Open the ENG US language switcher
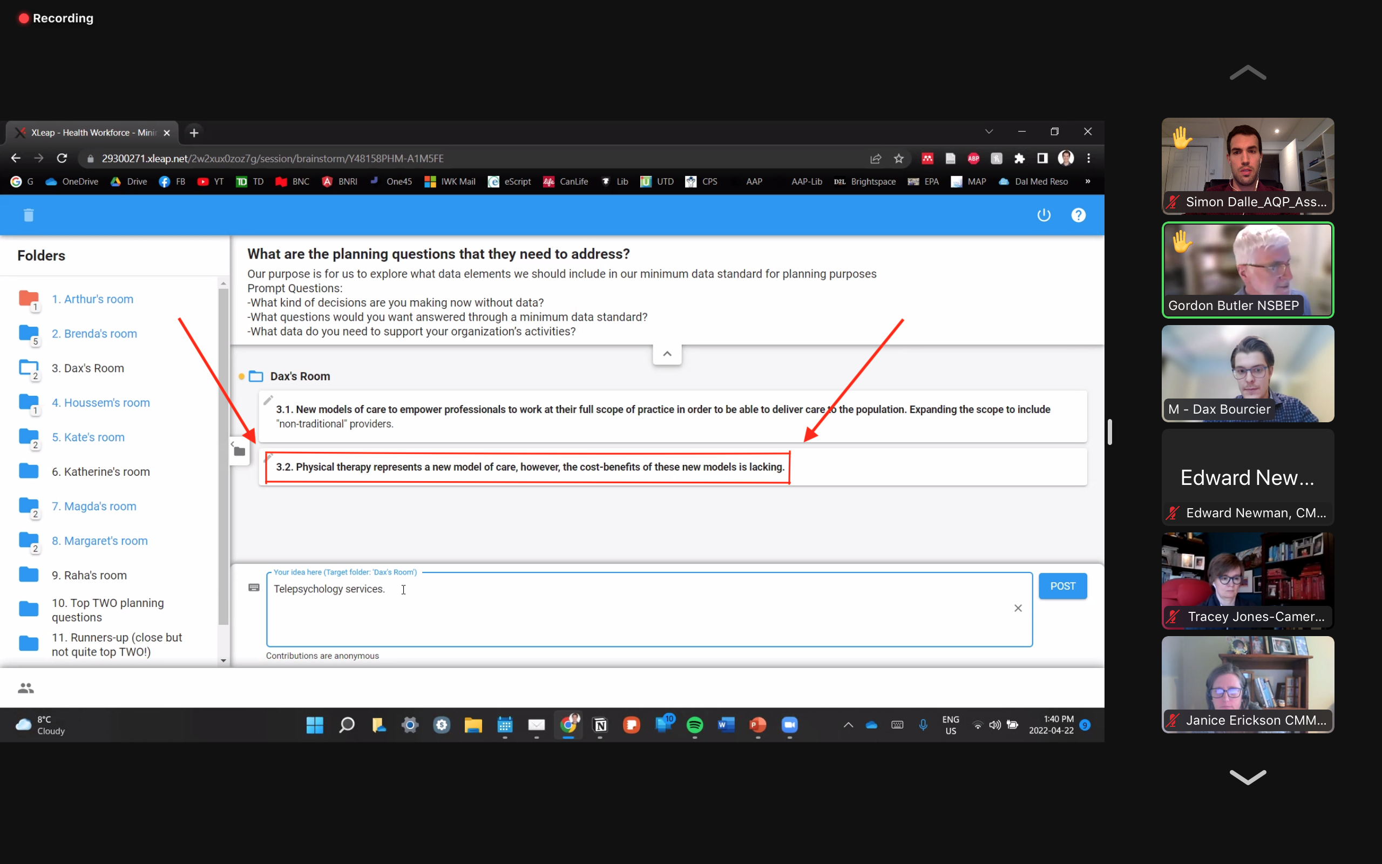The image size is (1382, 864). (x=950, y=725)
